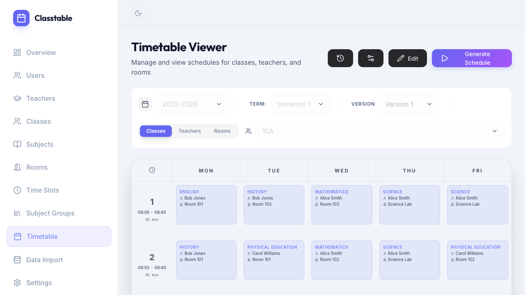Screen dimensions: 525x295
Task: Click the calendar icon beside the year selector
Action: tap(145, 104)
